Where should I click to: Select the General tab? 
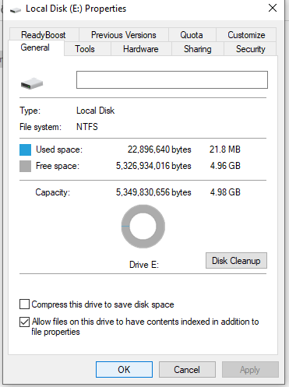(x=35, y=47)
